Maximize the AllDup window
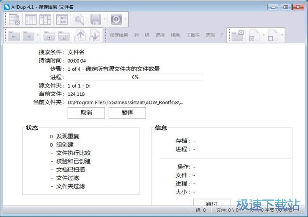Screen dimensions: 308x217 point(285,7)
